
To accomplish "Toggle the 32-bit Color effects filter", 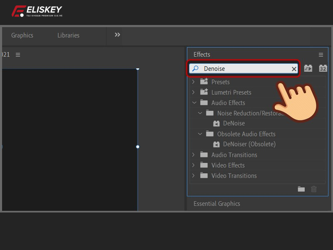I will 323,68.
